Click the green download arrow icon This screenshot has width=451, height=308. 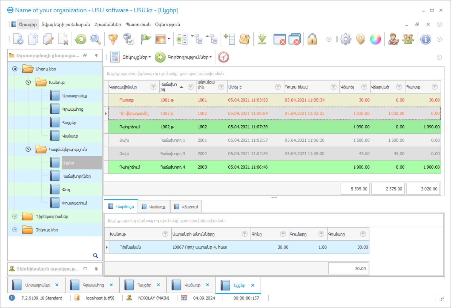coord(262,39)
